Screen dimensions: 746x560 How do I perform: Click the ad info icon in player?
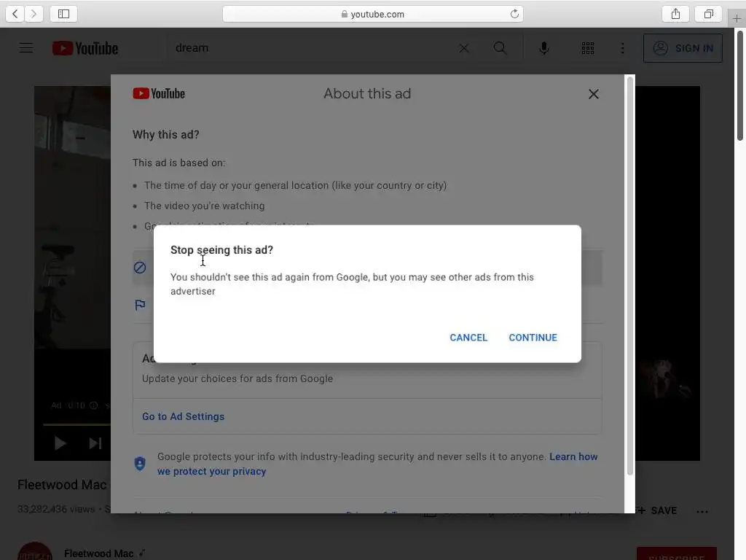94,405
